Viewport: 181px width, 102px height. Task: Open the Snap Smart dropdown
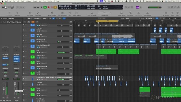[x=133, y=18]
